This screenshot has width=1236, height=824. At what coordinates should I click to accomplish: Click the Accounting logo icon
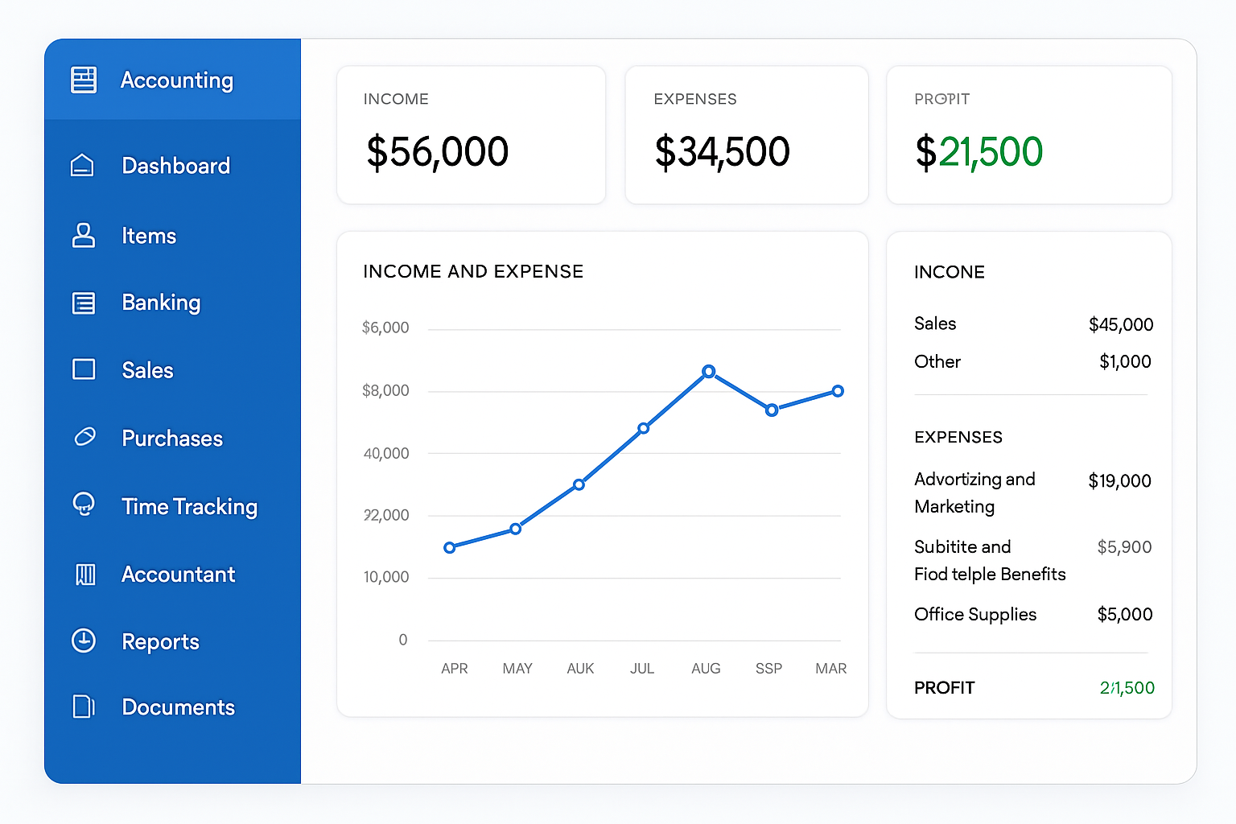pos(84,80)
